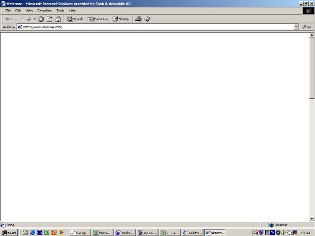
Task: Open the Favorites menu
Action: (x=44, y=10)
